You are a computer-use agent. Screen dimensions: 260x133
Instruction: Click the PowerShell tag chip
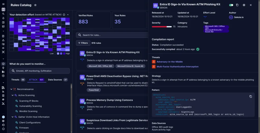tap(94, 90)
